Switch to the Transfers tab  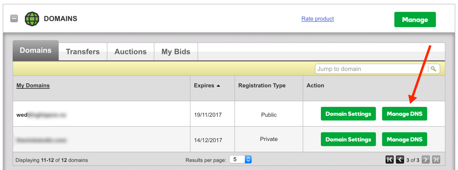tap(83, 52)
